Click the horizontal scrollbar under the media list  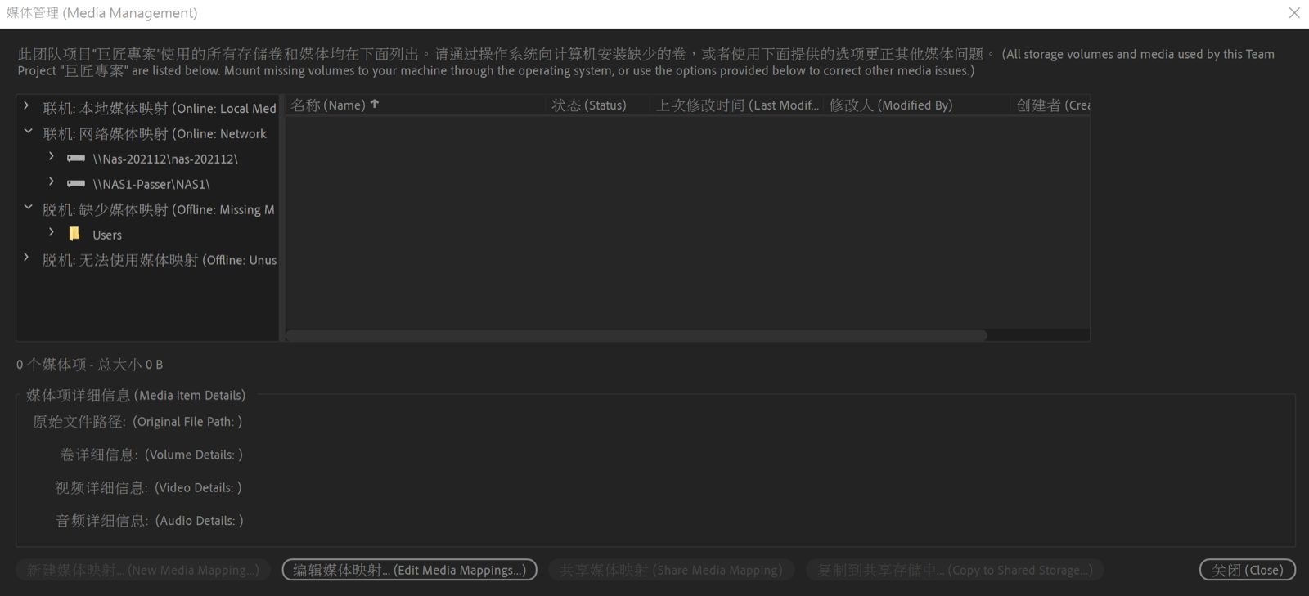(x=637, y=335)
